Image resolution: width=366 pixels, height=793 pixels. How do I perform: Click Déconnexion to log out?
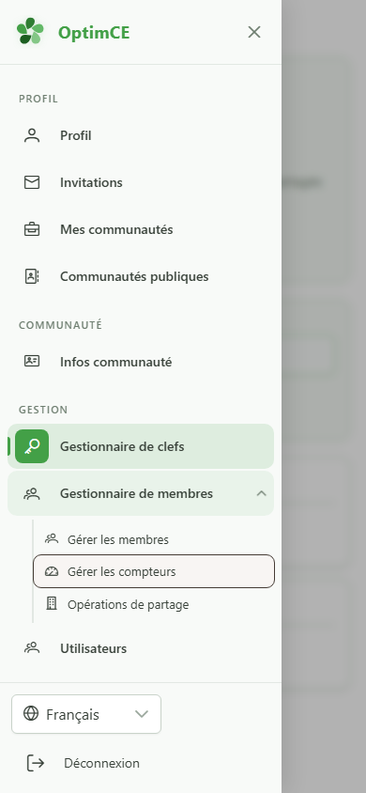tap(101, 763)
